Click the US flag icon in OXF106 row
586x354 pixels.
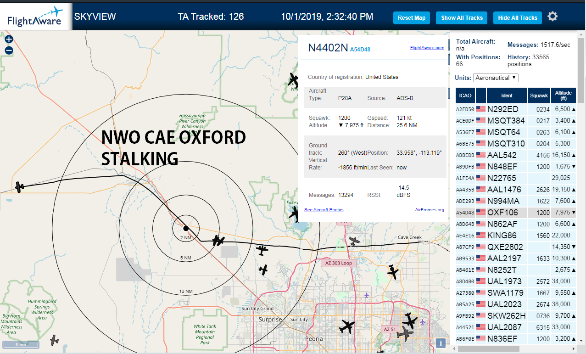click(x=481, y=213)
